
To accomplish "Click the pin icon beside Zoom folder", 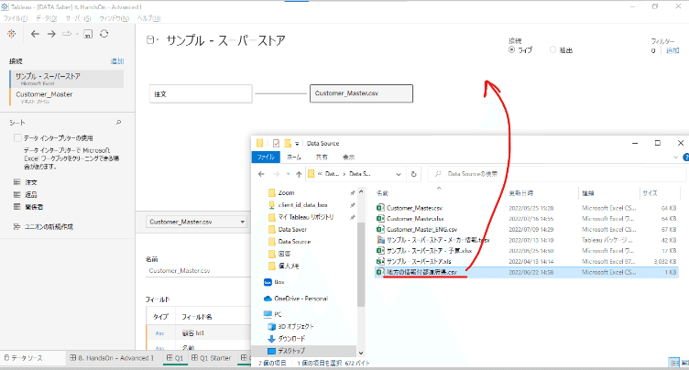I will [x=353, y=193].
